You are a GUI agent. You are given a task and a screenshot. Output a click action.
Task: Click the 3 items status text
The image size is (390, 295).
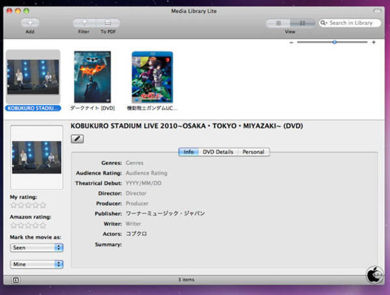click(186, 279)
